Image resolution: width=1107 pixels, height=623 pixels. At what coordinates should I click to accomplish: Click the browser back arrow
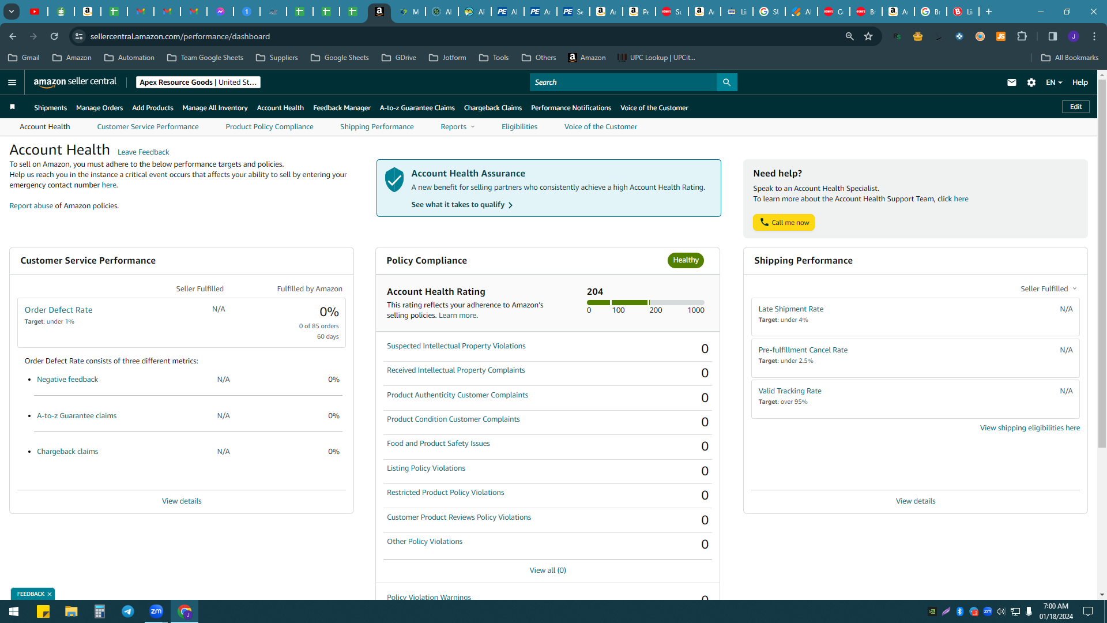click(13, 36)
